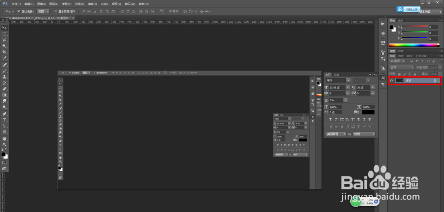Open the Actions panel play icon in dock

pos(383,24)
